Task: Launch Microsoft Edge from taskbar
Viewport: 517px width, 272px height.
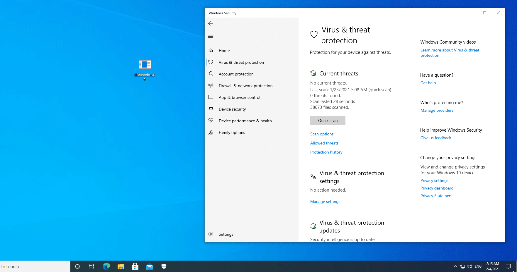Action: pos(106,266)
